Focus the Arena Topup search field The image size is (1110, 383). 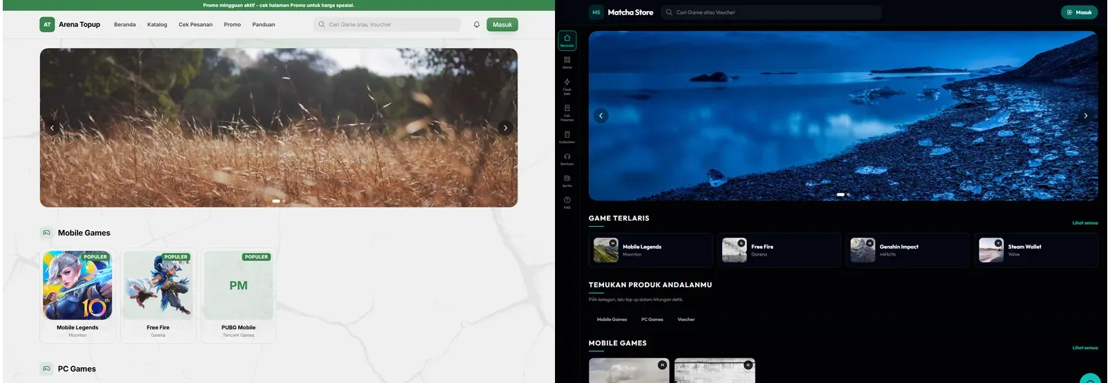point(387,24)
